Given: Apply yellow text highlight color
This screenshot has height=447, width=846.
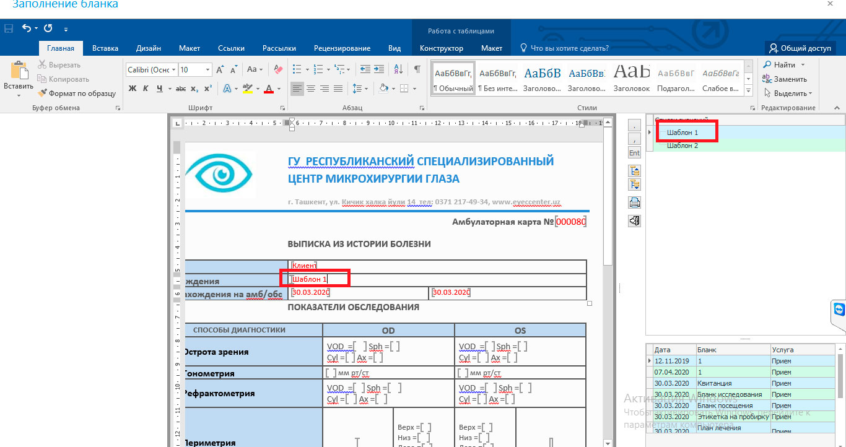Looking at the screenshot, I should click(x=247, y=89).
